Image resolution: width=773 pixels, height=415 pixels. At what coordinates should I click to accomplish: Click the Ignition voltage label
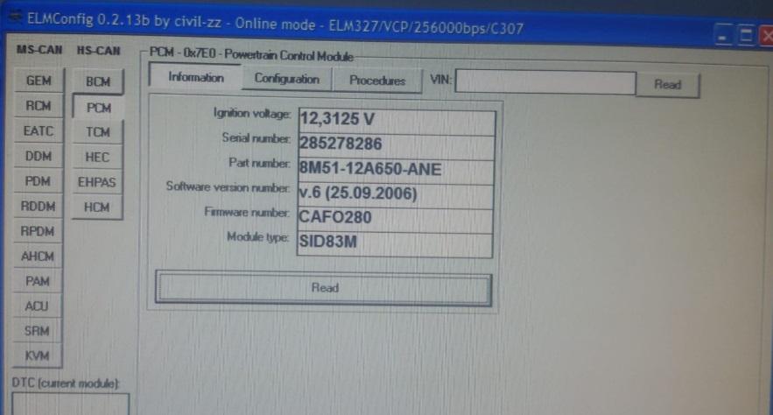251,113
